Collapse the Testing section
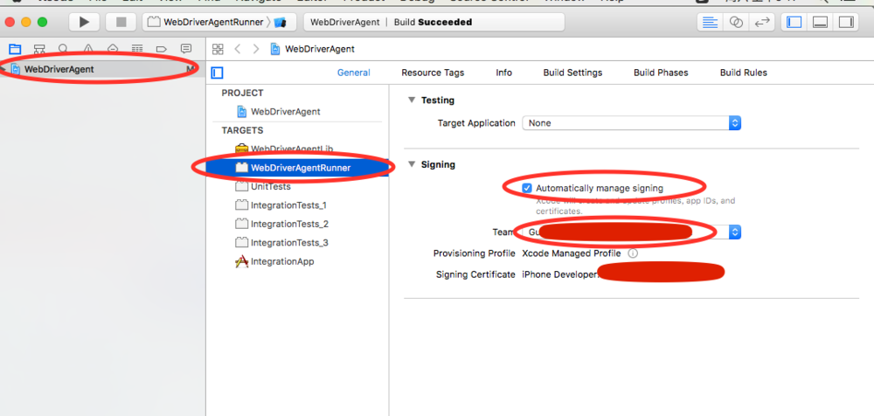874x416 pixels. (412, 101)
